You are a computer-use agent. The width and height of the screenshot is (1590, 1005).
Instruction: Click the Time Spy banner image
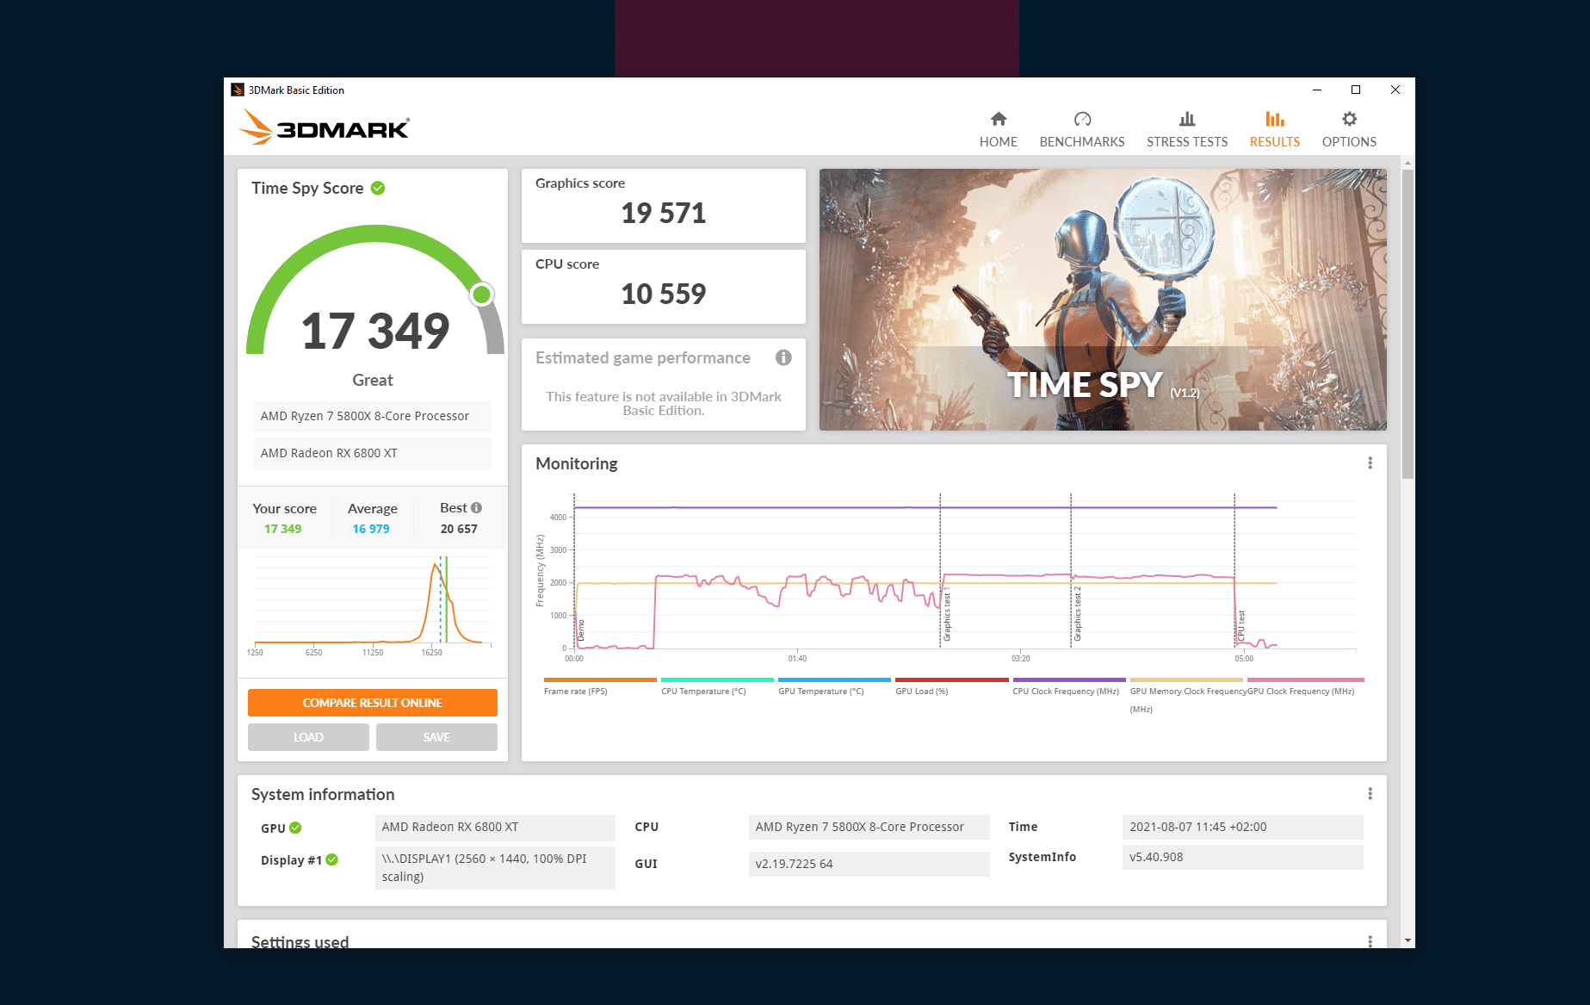coord(1103,300)
